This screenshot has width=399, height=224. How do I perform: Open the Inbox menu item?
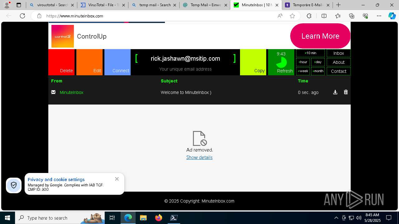pos(339,53)
